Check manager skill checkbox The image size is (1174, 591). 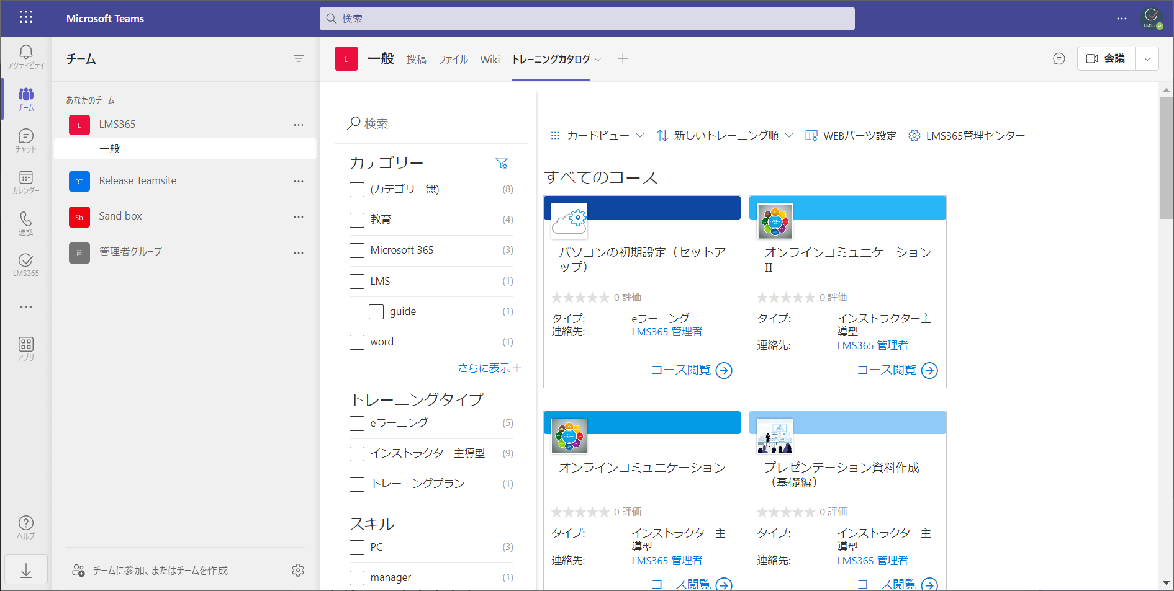point(357,577)
